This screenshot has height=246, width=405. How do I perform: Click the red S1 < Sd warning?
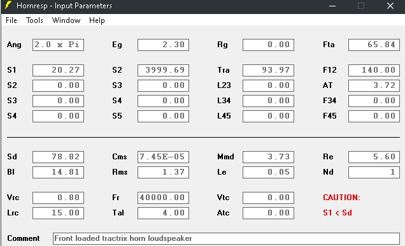pos(337,213)
